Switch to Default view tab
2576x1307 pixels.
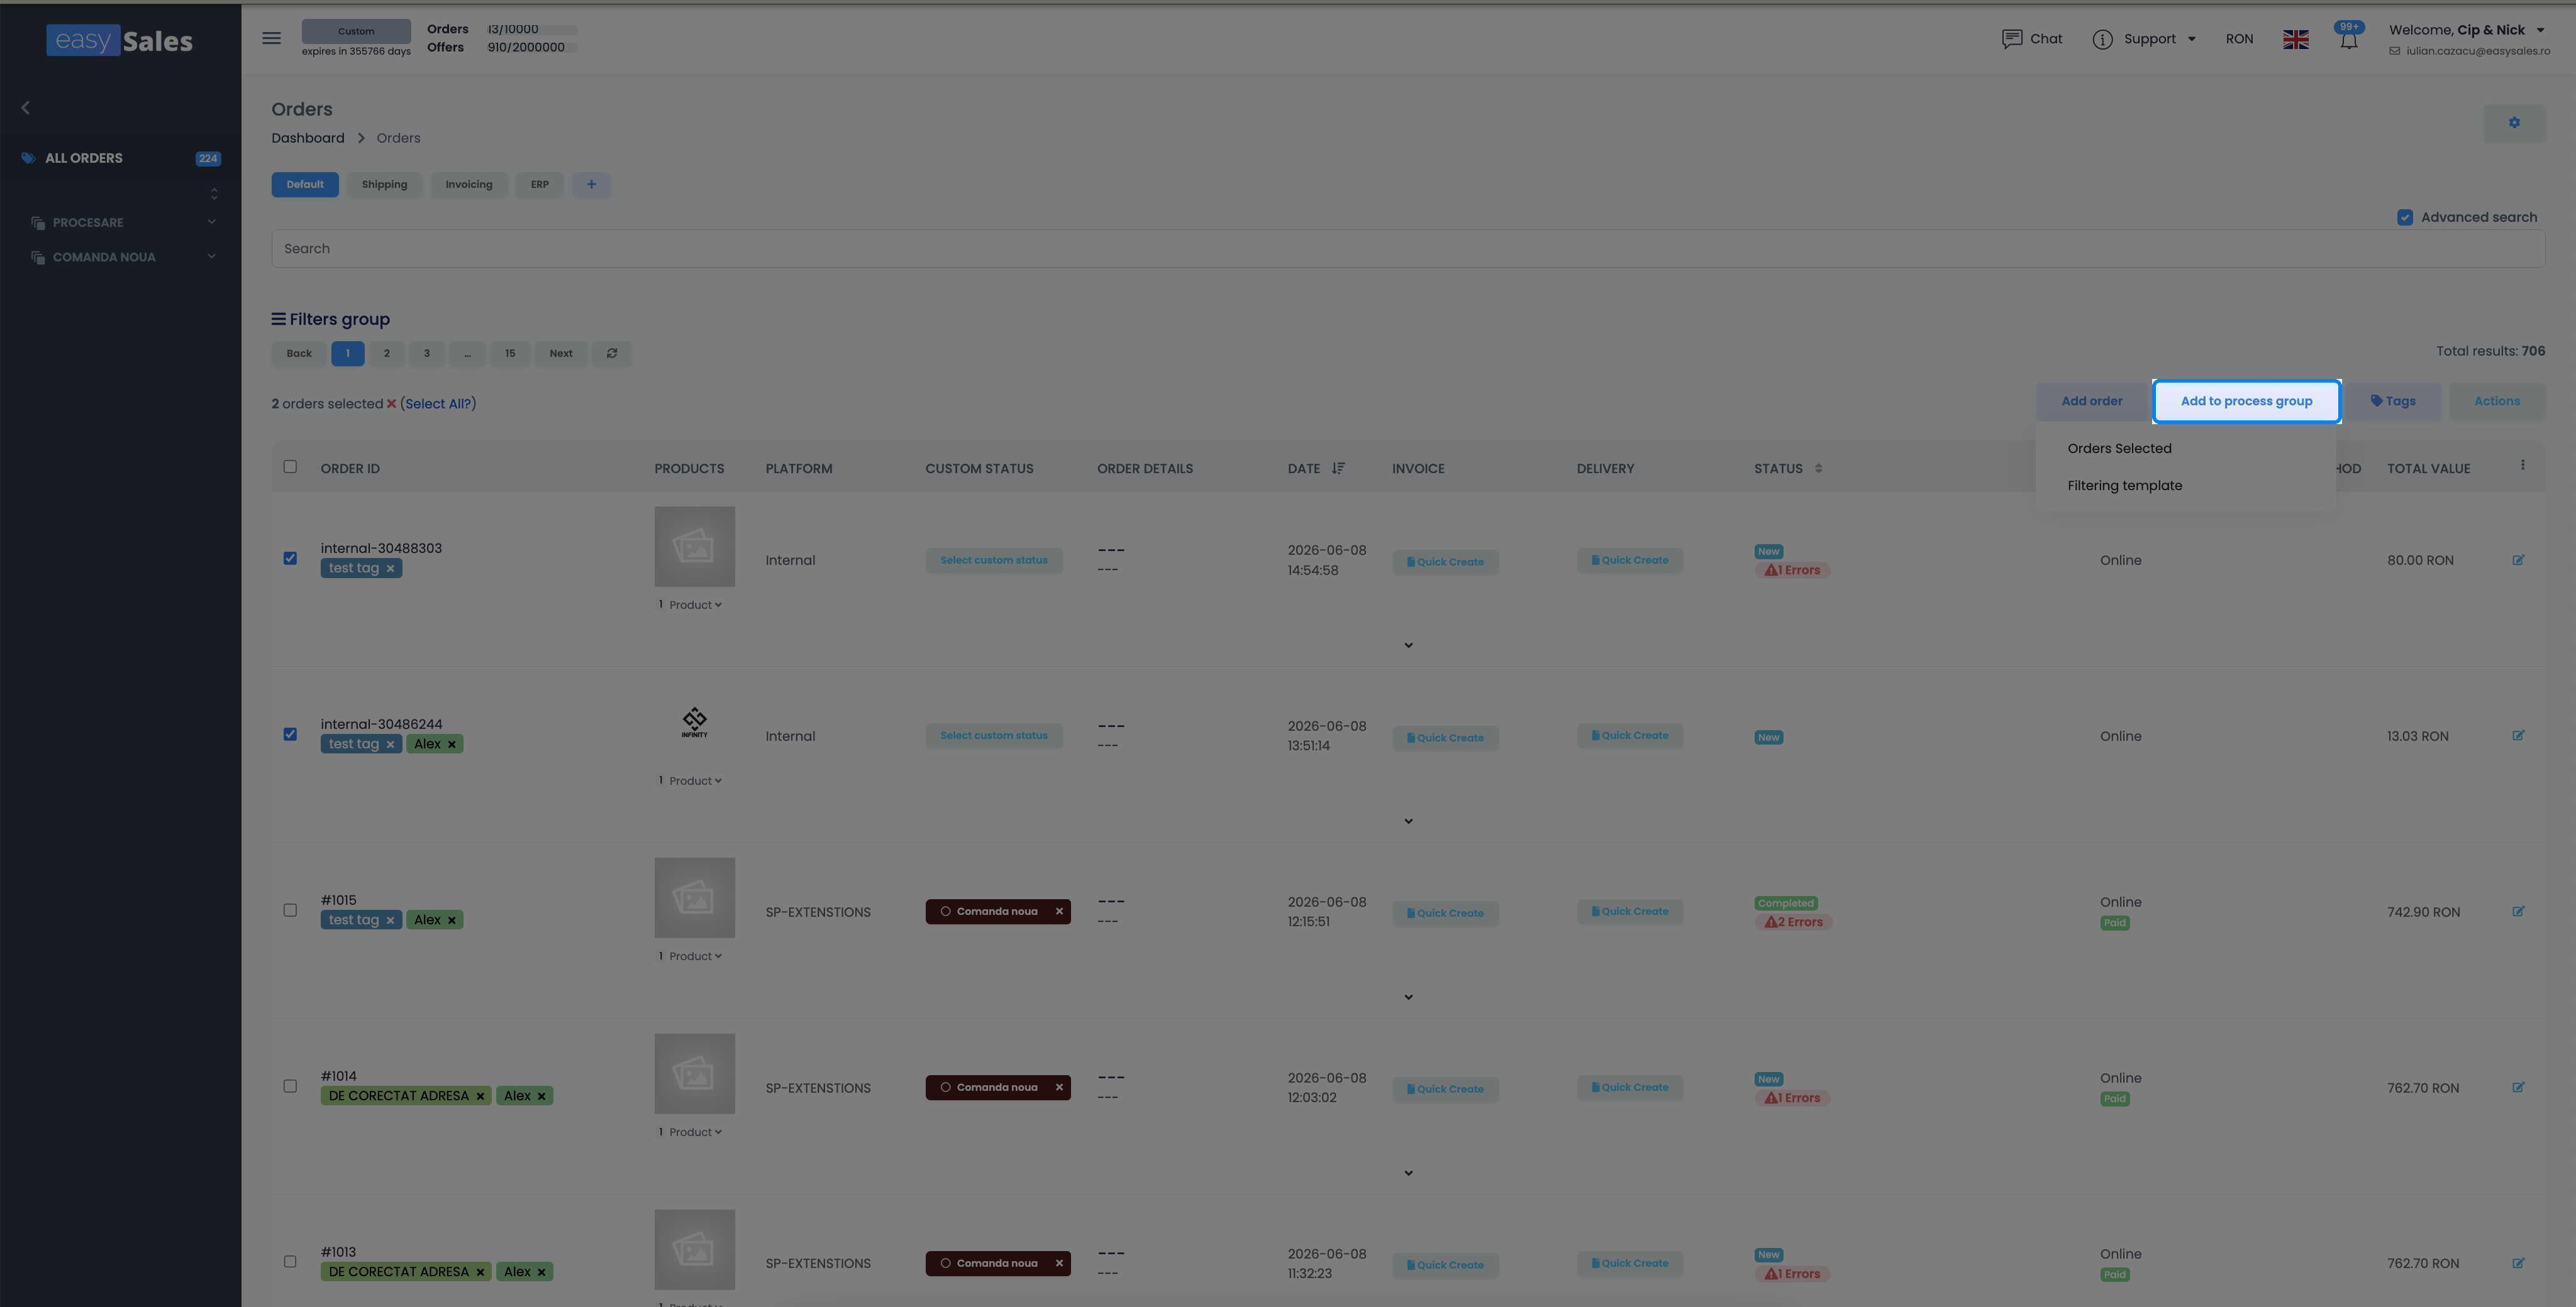(305, 184)
